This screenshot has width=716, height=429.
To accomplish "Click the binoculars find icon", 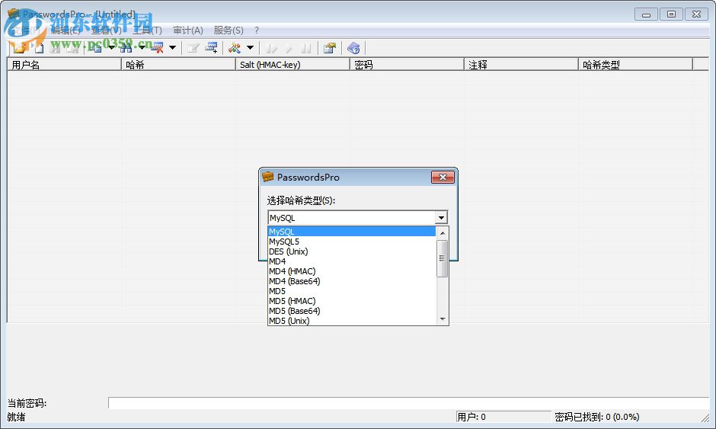I will pos(126,47).
